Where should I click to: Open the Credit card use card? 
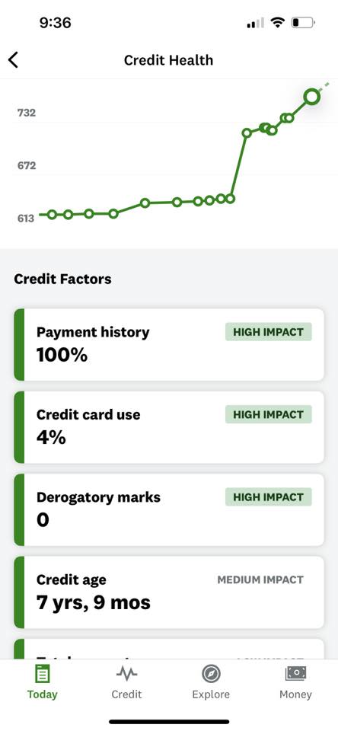[169, 427]
